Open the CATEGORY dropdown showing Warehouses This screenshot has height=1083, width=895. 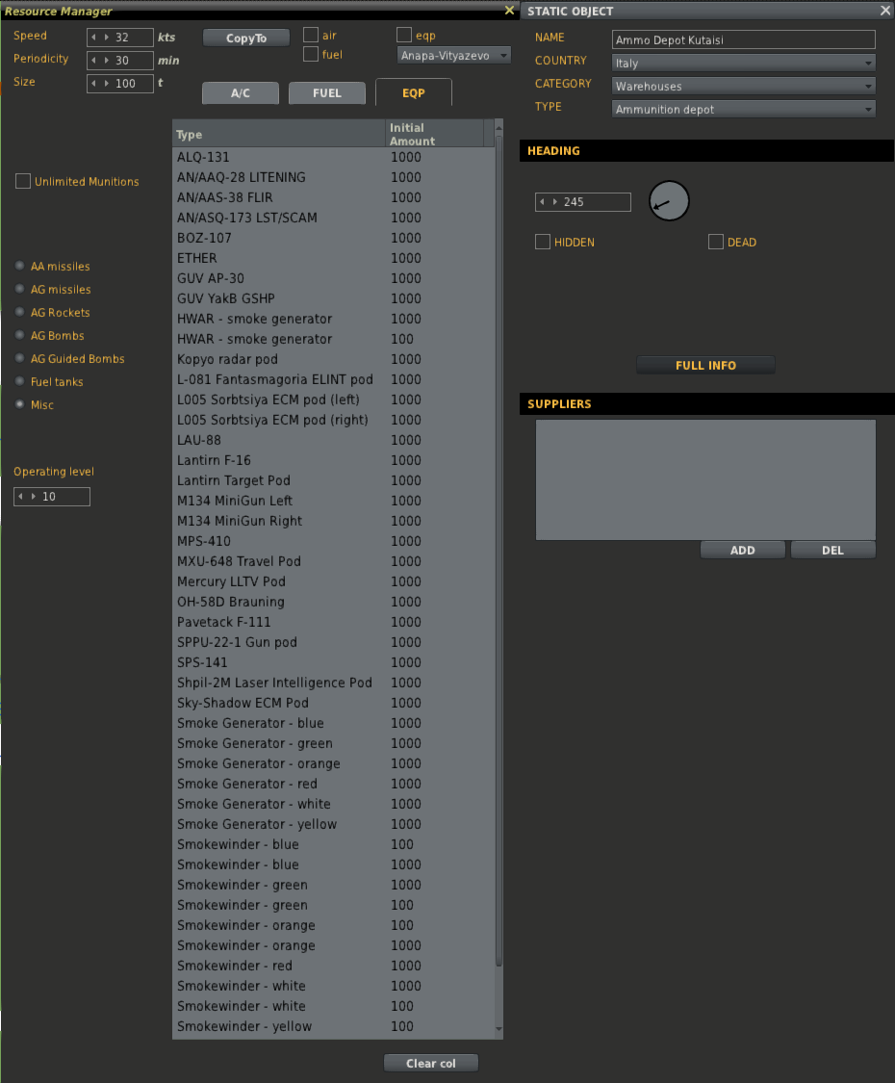(744, 86)
